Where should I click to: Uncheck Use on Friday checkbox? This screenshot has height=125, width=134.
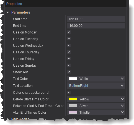69,59
